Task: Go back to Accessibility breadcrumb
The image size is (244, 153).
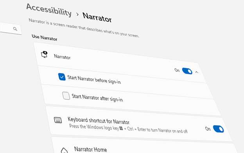Action: coord(49,10)
